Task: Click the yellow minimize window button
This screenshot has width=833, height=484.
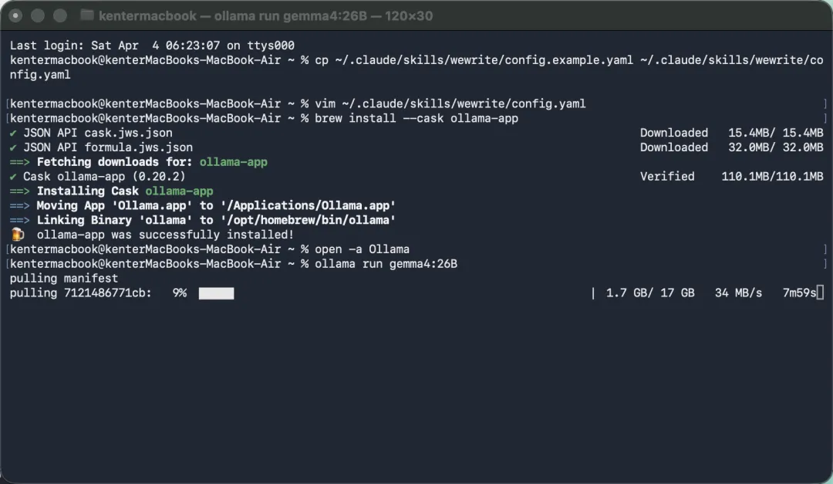Action: click(38, 15)
